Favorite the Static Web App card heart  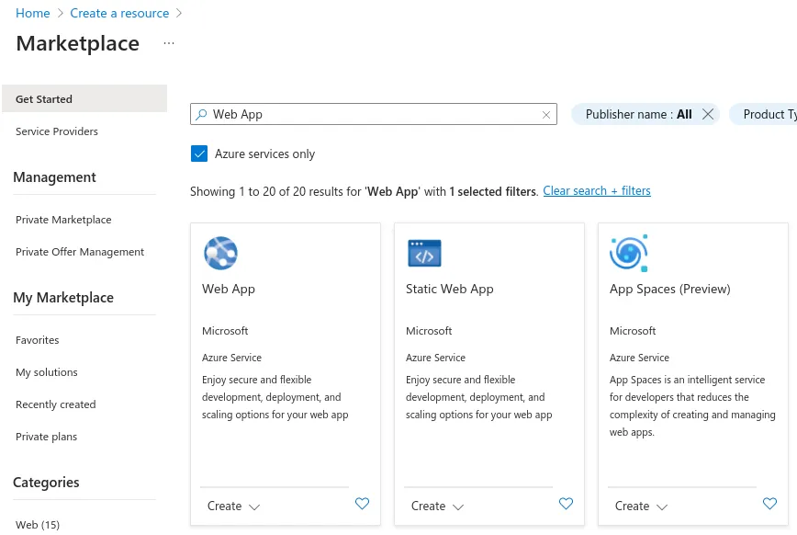click(566, 504)
